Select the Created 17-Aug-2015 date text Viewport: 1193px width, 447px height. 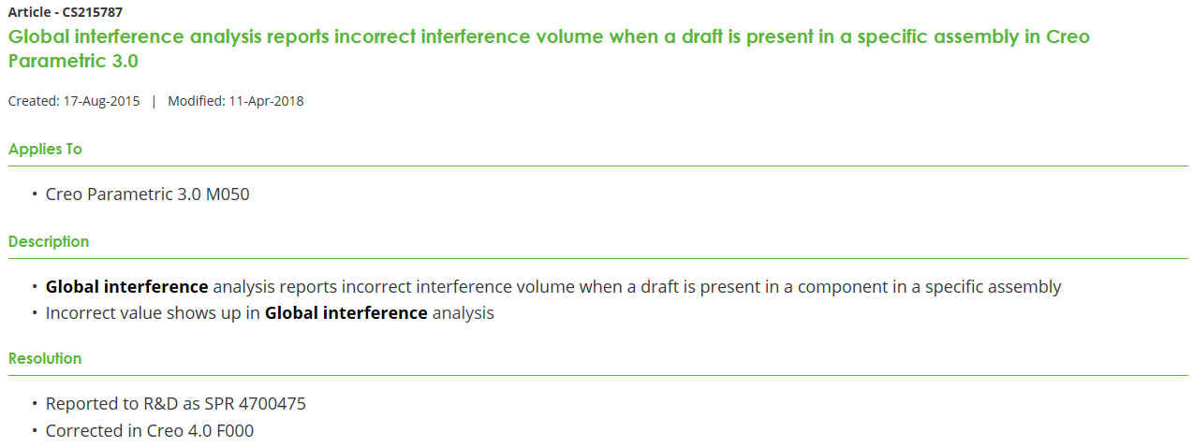(74, 101)
